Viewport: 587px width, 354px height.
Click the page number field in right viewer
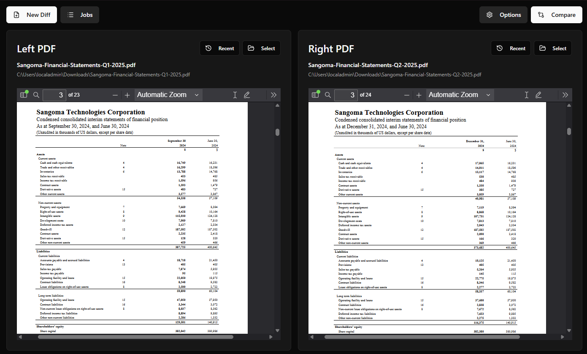coord(346,95)
